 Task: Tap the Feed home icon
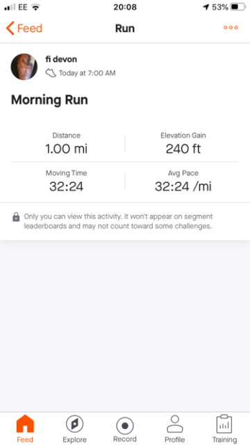(x=25, y=423)
